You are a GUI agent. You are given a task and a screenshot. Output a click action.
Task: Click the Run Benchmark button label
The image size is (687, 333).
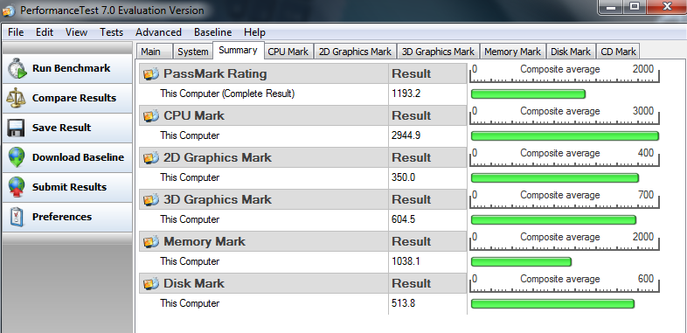71,68
